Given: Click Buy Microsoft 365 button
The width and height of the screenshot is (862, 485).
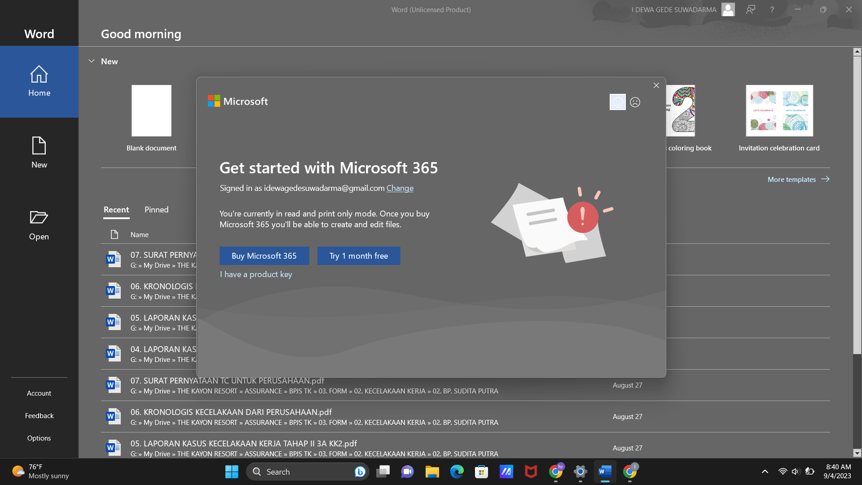Looking at the screenshot, I should [x=264, y=256].
